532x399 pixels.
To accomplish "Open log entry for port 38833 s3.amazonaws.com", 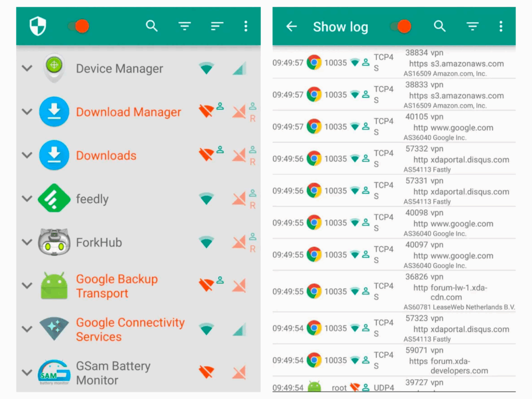I will tap(394, 95).
